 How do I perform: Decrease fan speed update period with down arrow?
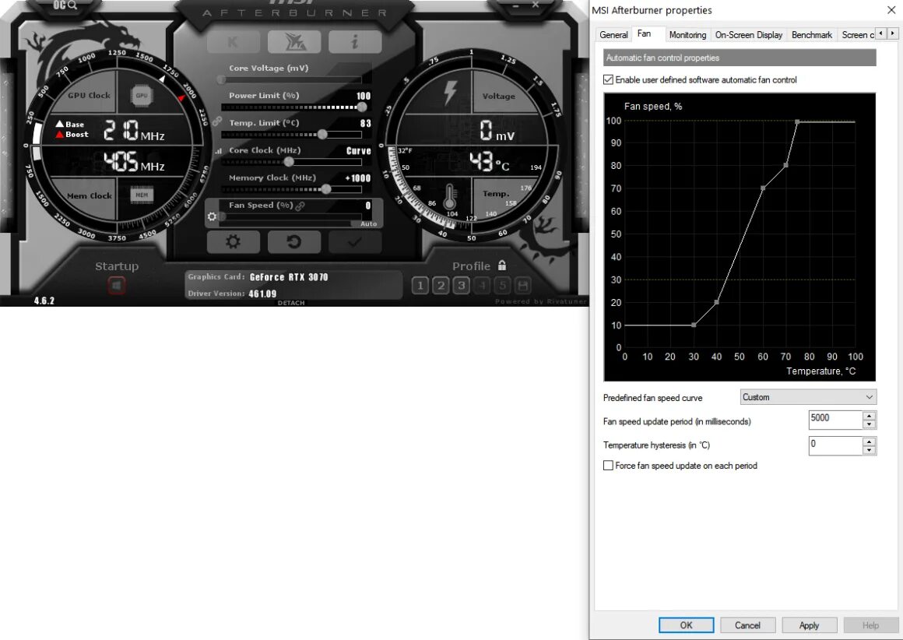pyautogui.click(x=870, y=424)
